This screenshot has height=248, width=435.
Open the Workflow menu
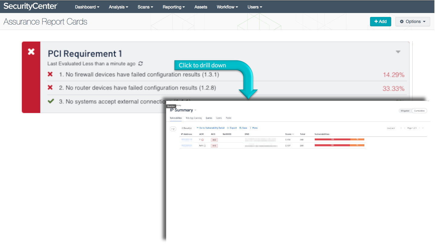227,7
